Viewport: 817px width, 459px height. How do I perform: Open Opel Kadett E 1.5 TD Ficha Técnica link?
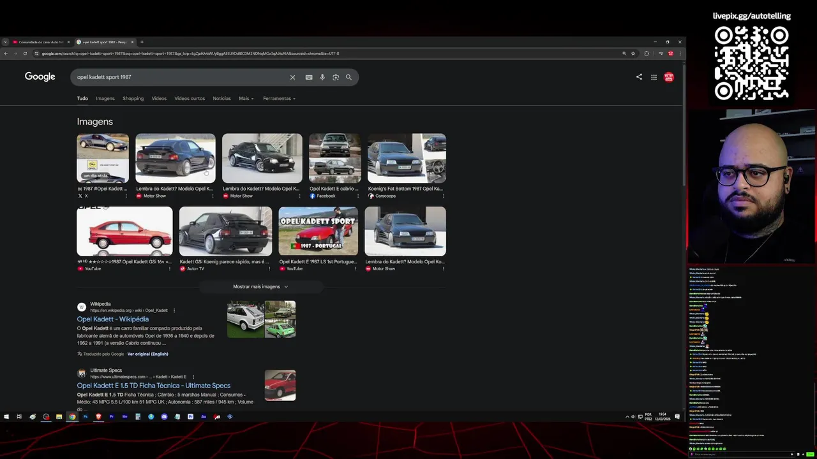(x=154, y=386)
